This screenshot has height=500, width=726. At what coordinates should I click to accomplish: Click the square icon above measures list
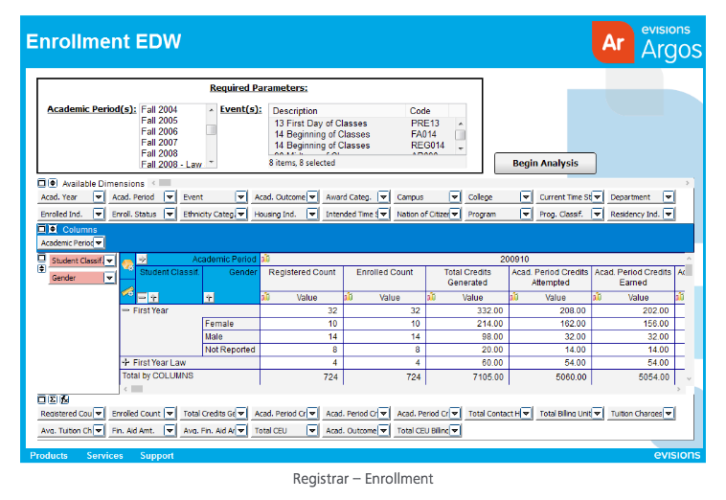(x=42, y=399)
